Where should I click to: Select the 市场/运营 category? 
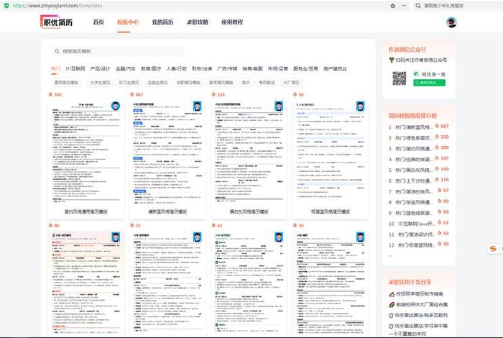click(x=278, y=69)
